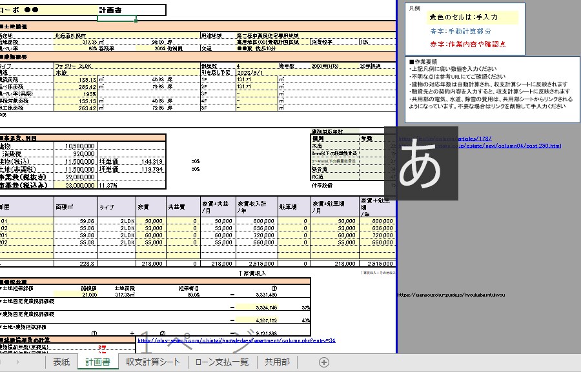581x372 pixels.
Task: Select the cell showing 22,080,000
Action: tap(76, 177)
